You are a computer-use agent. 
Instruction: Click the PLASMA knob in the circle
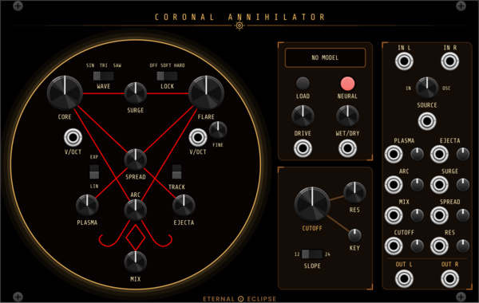click(x=87, y=206)
